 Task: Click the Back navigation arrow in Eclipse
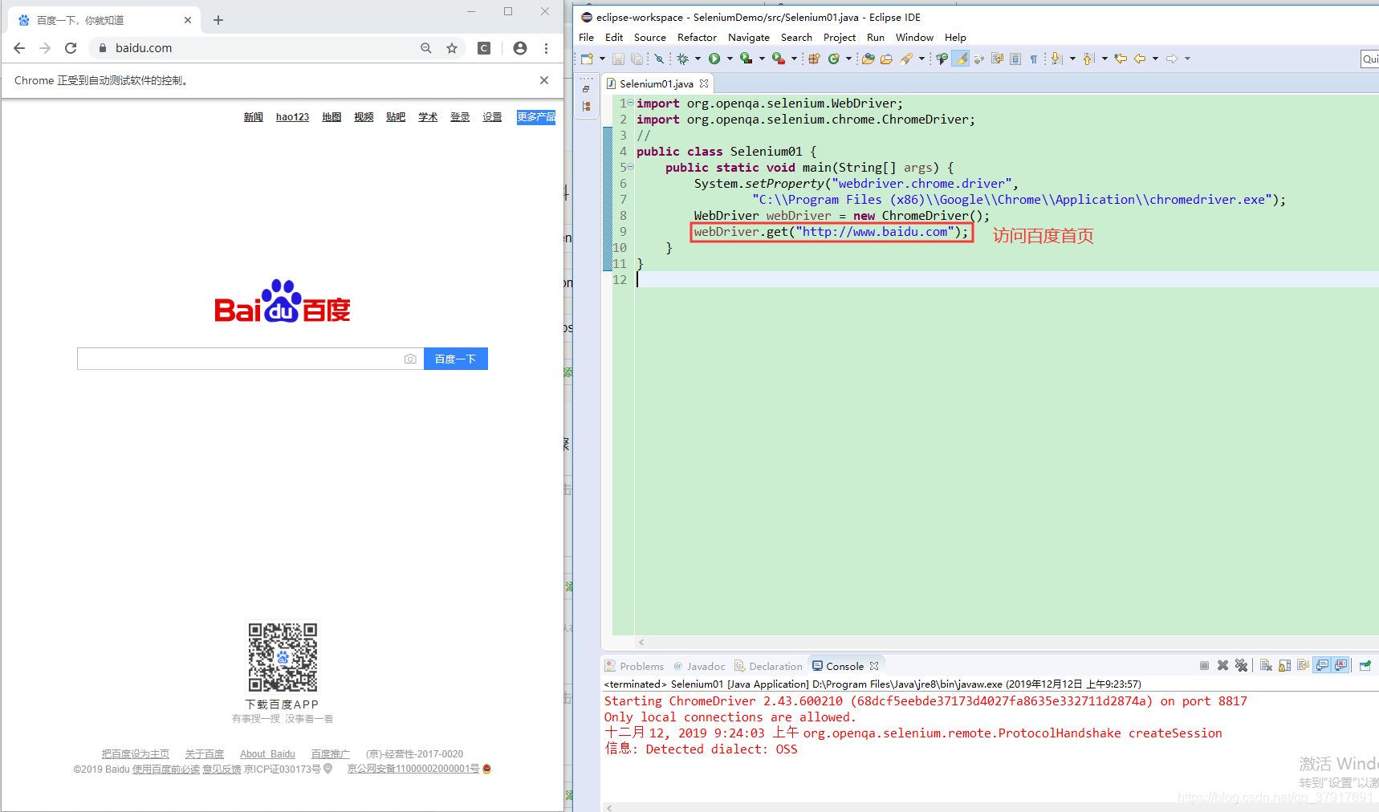[x=1140, y=59]
